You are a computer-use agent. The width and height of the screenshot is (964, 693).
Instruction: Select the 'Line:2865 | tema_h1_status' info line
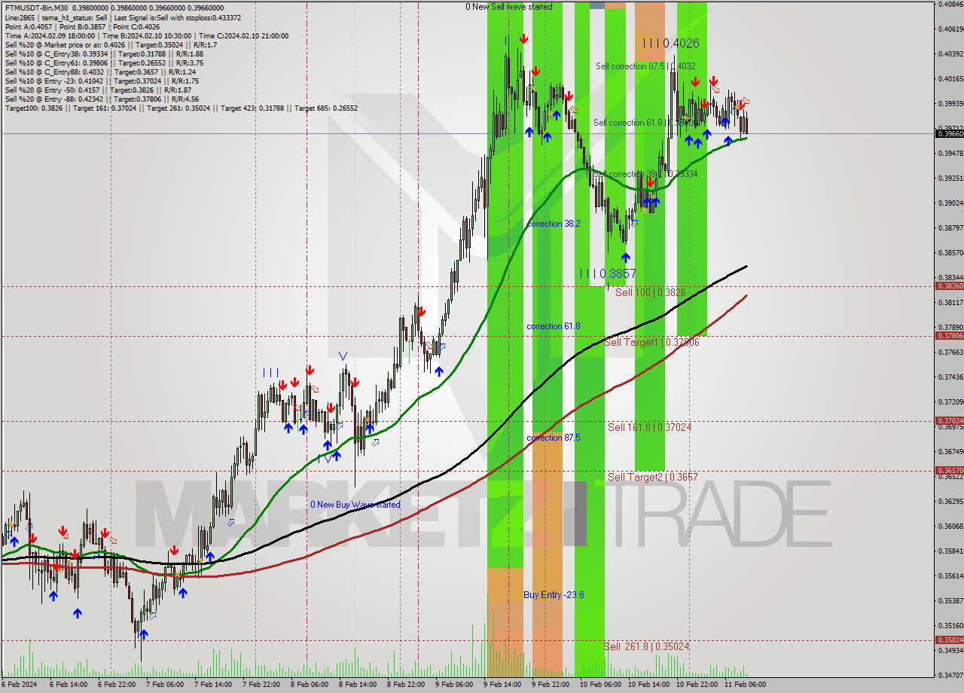(123, 17)
